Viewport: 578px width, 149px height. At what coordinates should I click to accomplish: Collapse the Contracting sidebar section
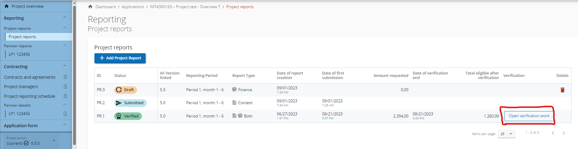[x=65, y=66]
